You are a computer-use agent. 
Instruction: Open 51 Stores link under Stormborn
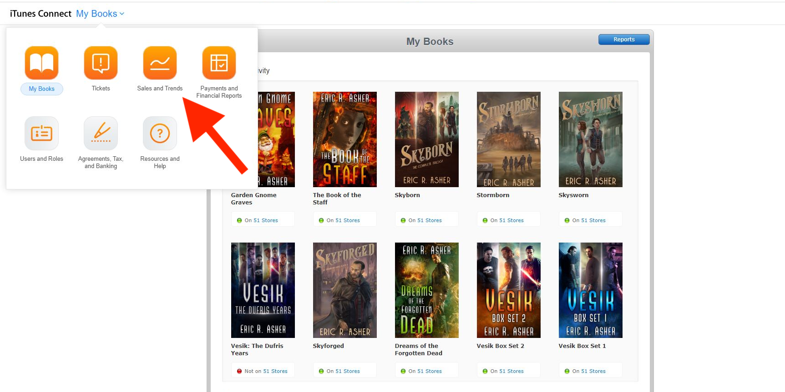click(512, 220)
